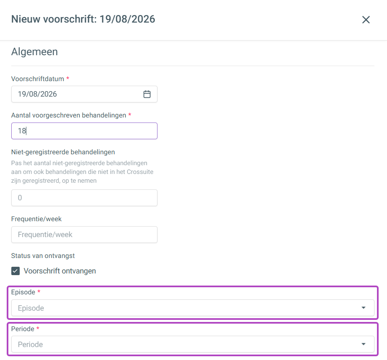Viewport: 387px width, 360px height.
Task: Click the Status van ontvangst label
Action: tap(43, 256)
